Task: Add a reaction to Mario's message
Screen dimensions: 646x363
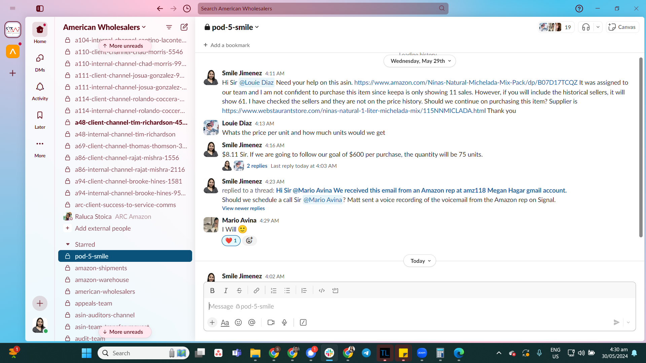Action: (249, 241)
